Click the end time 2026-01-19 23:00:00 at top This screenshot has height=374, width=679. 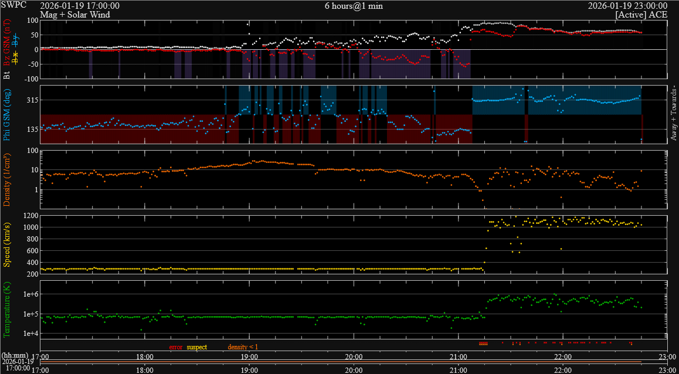point(627,6)
